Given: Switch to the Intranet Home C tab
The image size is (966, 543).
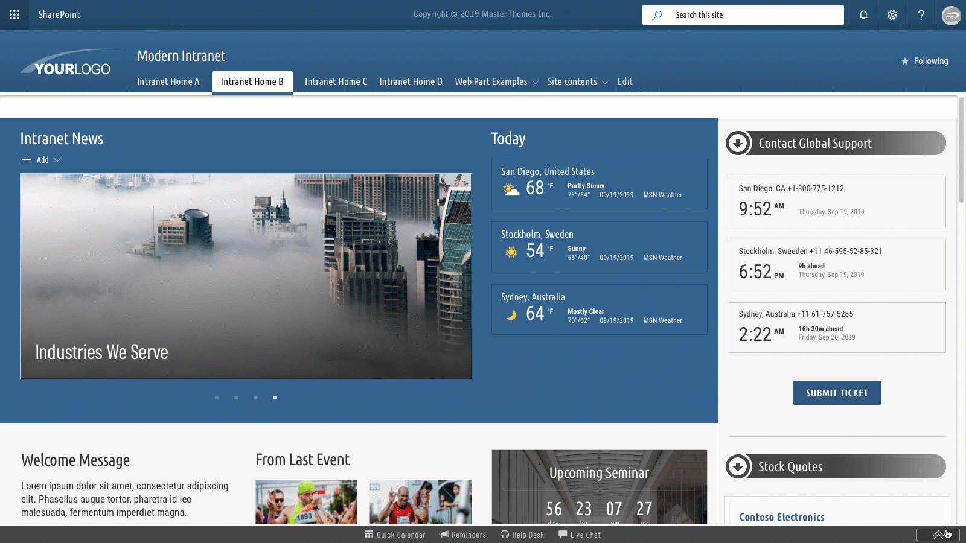Looking at the screenshot, I should tap(336, 81).
